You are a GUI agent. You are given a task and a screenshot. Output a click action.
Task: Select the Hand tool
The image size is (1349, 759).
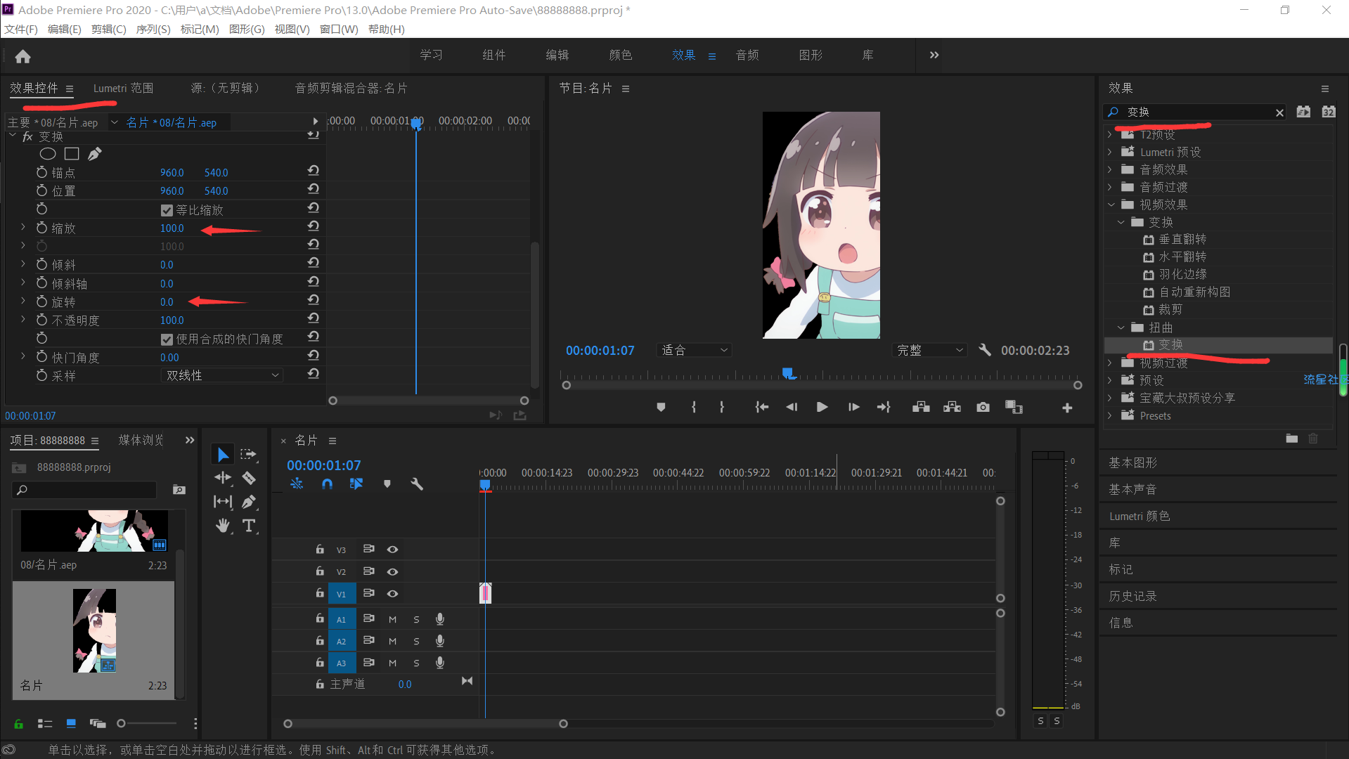click(223, 526)
